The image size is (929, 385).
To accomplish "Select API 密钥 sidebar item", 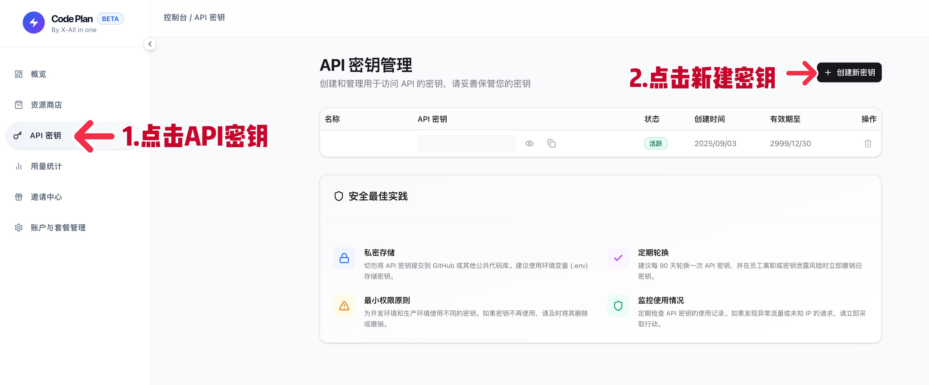I will click(x=46, y=136).
